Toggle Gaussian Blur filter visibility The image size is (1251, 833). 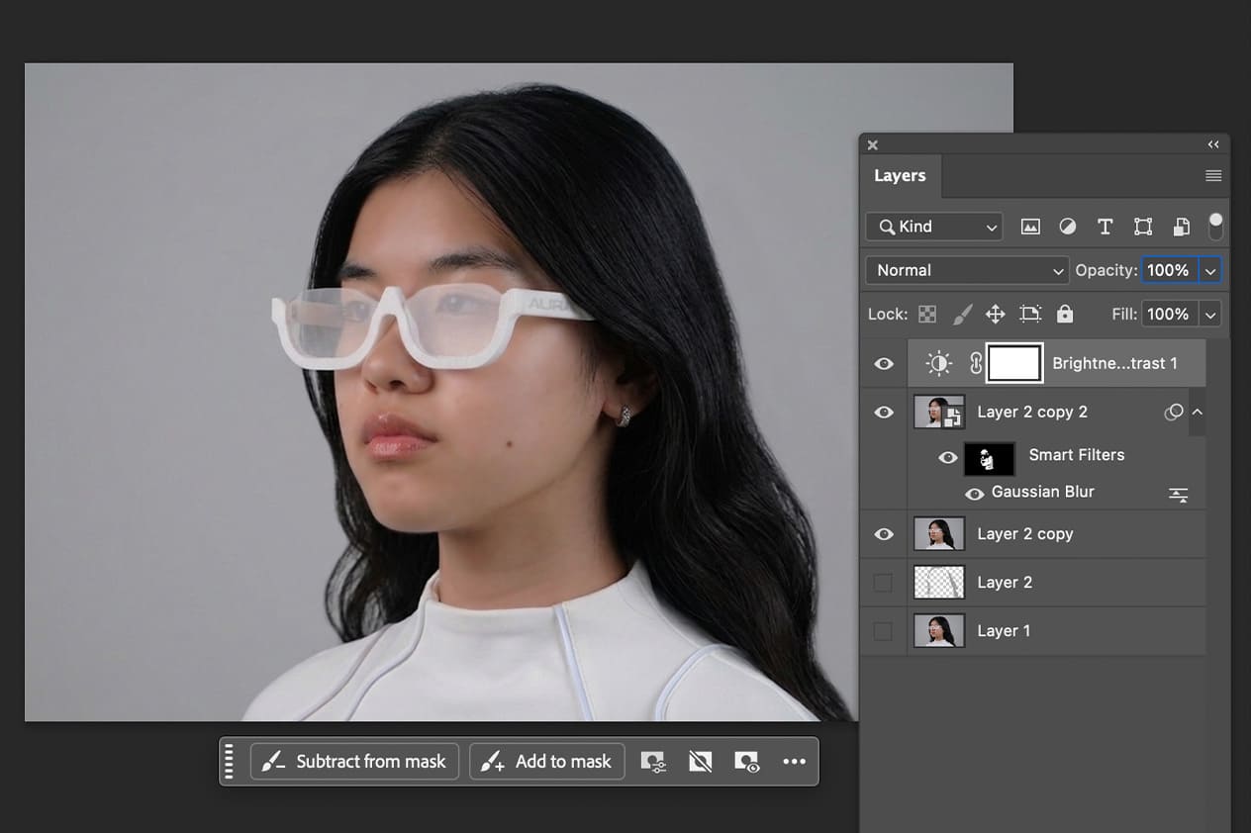point(975,493)
